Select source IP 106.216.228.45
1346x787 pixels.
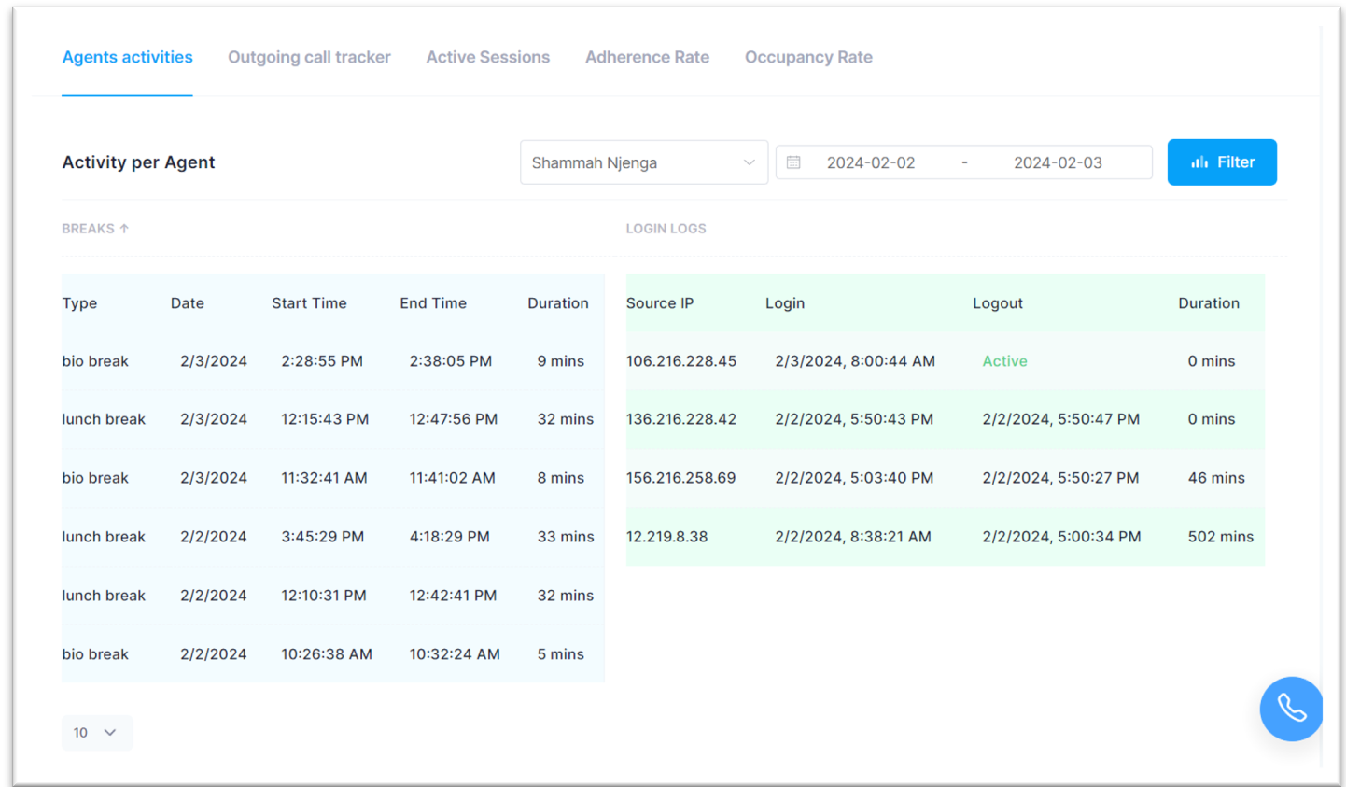tap(681, 361)
